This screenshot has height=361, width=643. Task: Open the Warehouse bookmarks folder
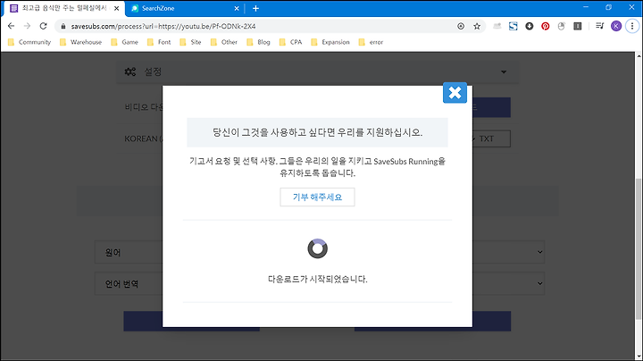[x=80, y=42]
